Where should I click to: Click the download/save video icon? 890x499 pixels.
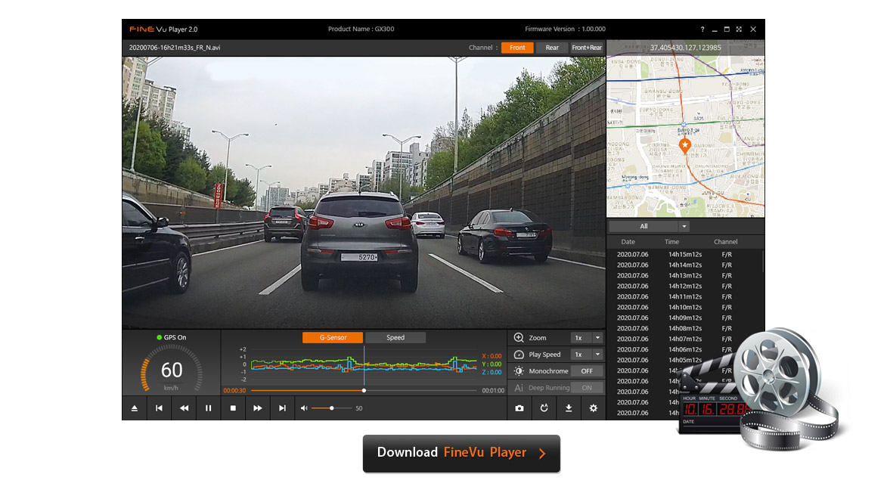coord(569,408)
